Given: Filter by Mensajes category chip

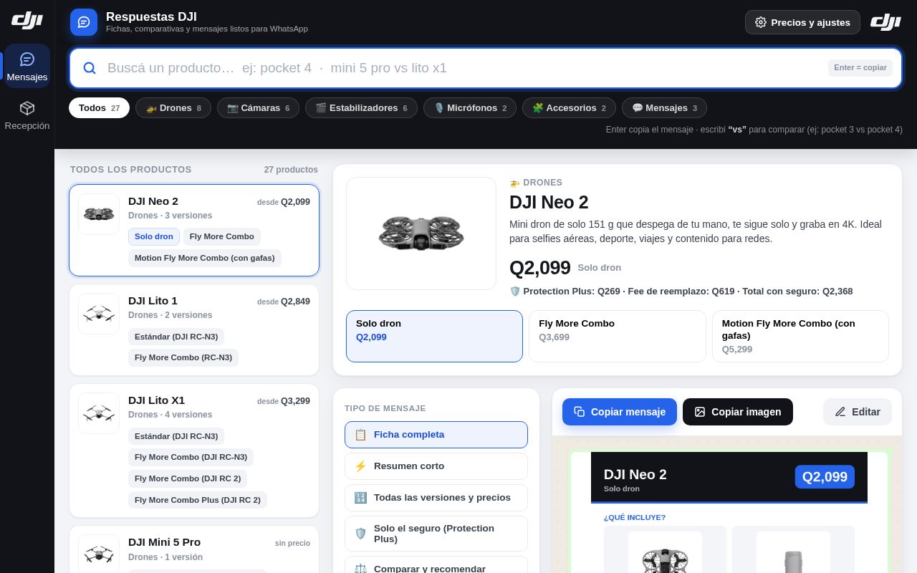Looking at the screenshot, I should (664, 108).
